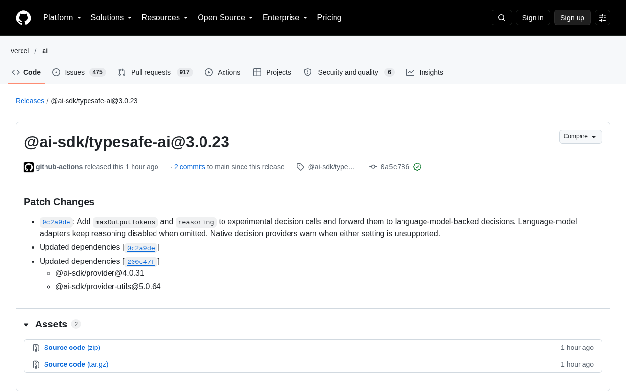This screenshot has height=391, width=626.
Task: Open commit 0c2a9de in first bullet
Action: point(56,222)
